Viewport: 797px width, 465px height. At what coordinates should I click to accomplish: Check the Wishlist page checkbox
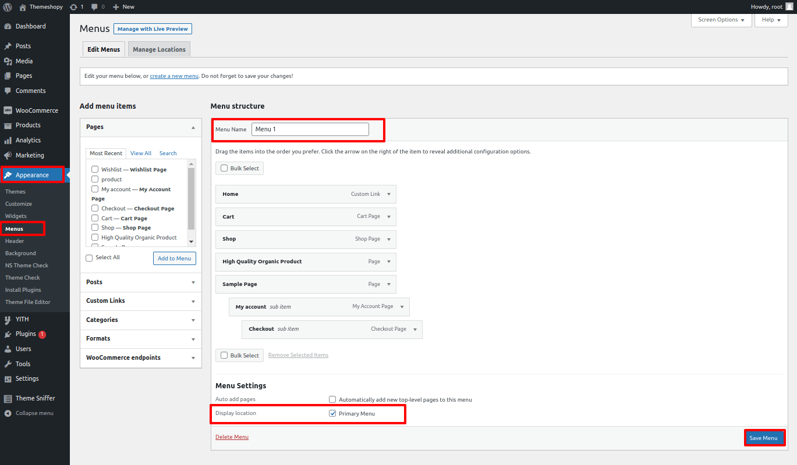95,169
